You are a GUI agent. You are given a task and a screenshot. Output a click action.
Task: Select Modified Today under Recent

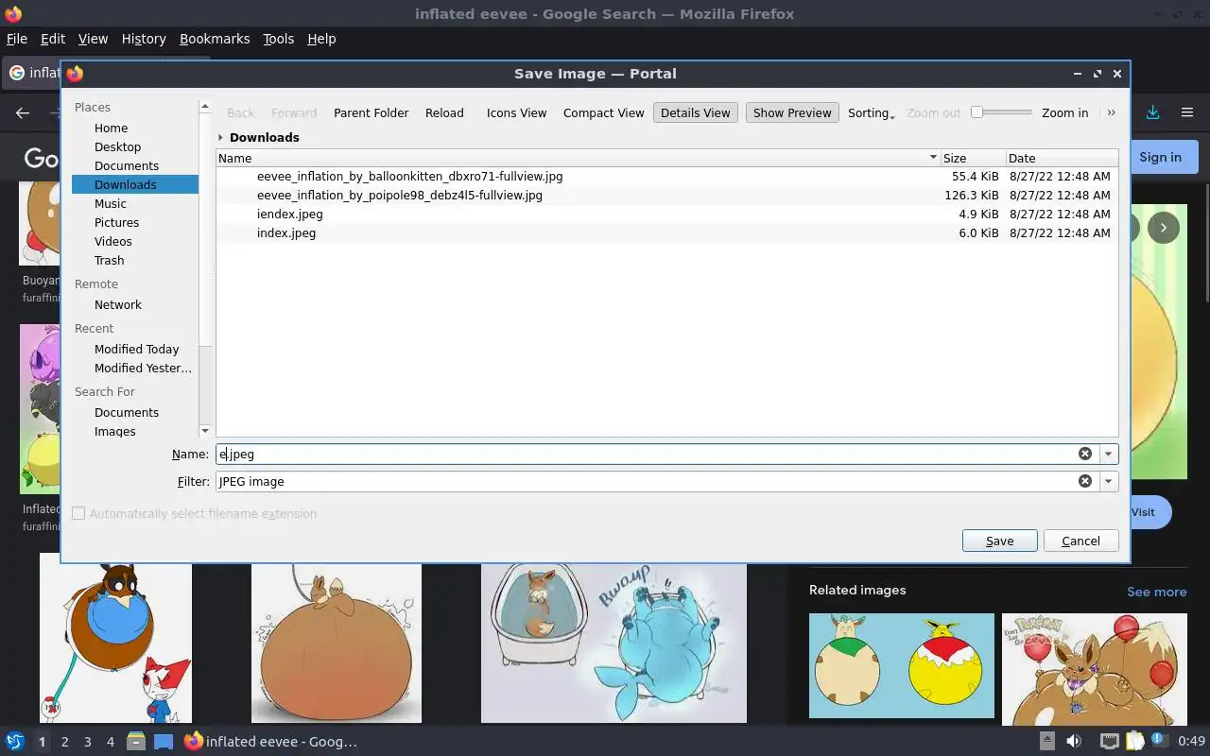pyautogui.click(x=136, y=349)
